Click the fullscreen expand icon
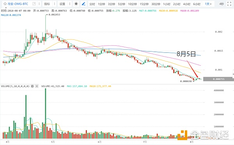This screenshot has width=234, height=145. [229, 4]
